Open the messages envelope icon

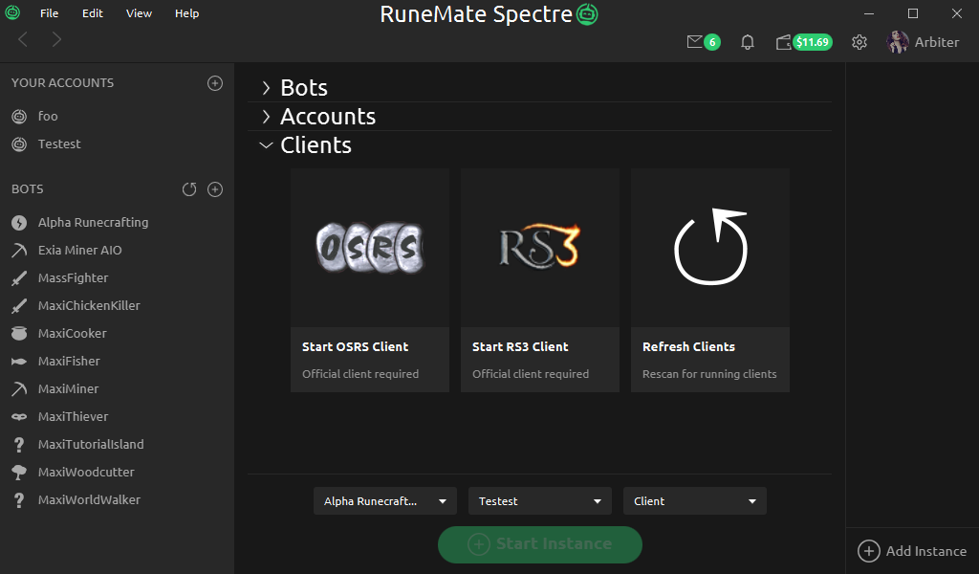(695, 42)
